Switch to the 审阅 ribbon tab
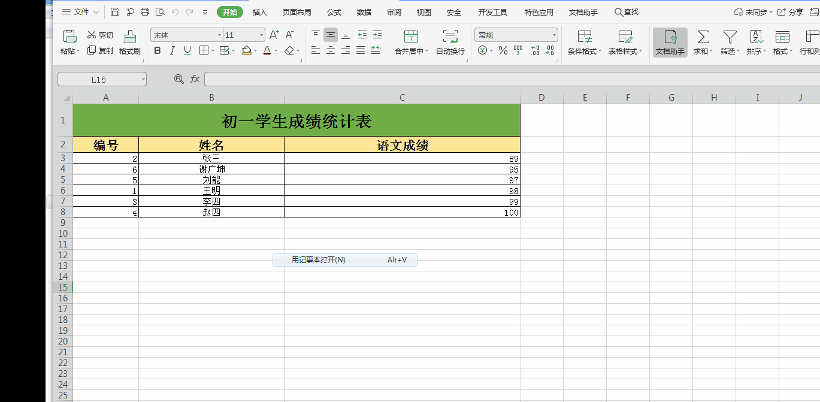The width and height of the screenshot is (820, 402). pyautogui.click(x=394, y=12)
